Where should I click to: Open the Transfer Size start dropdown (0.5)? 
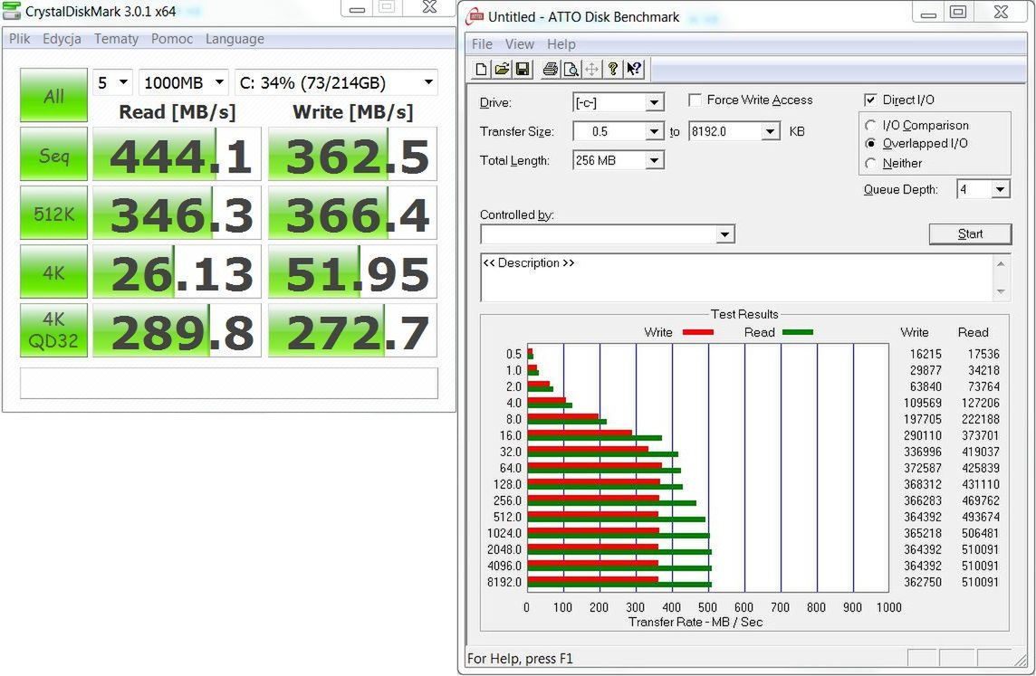[x=654, y=131]
